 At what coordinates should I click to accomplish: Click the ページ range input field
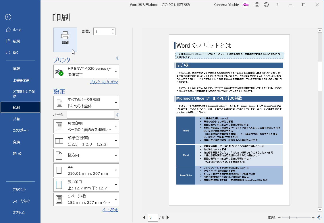[x=91, y=115]
